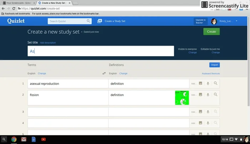The height and width of the screenshot is (144, 250).
Task: Click the image icon in row 1
Action: (200, 83)
